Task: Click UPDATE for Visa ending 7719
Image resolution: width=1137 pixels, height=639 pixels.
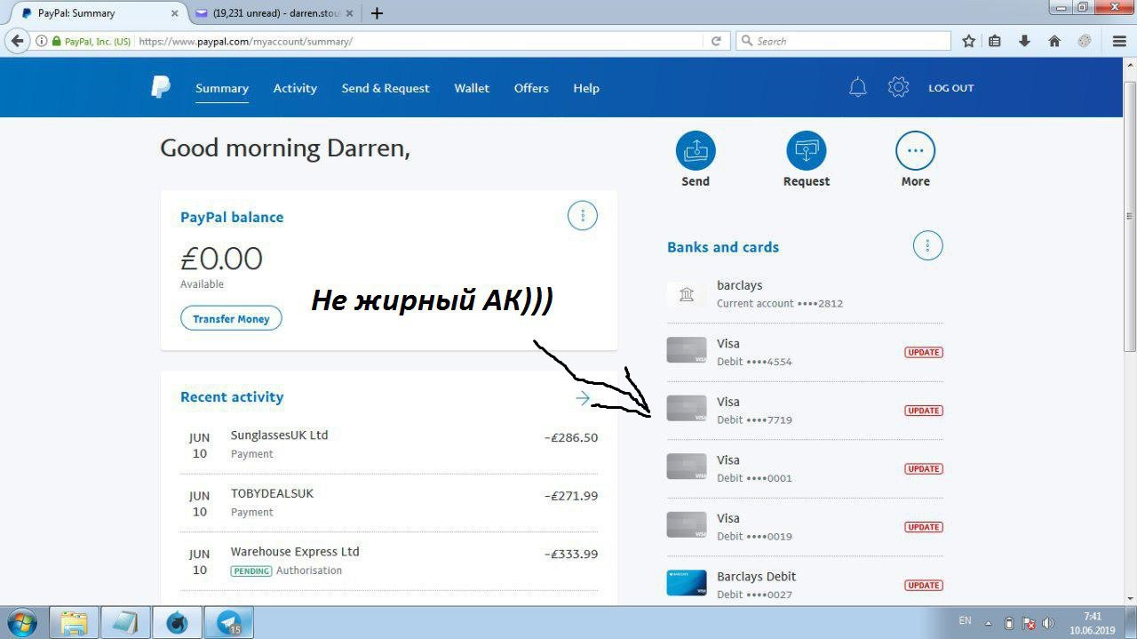Action: tap(924, 411)
